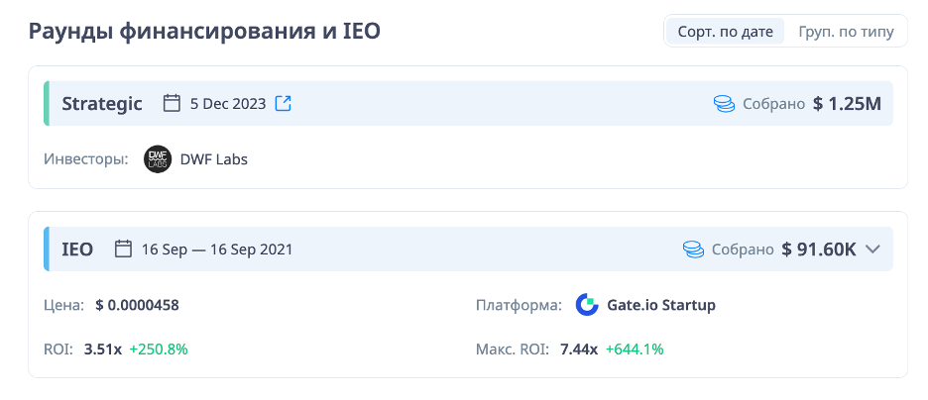Click the $ 0.0000458 price value
Image resolution: width=928 pixels, height=400 pixels.
click(x=137, y=305)
